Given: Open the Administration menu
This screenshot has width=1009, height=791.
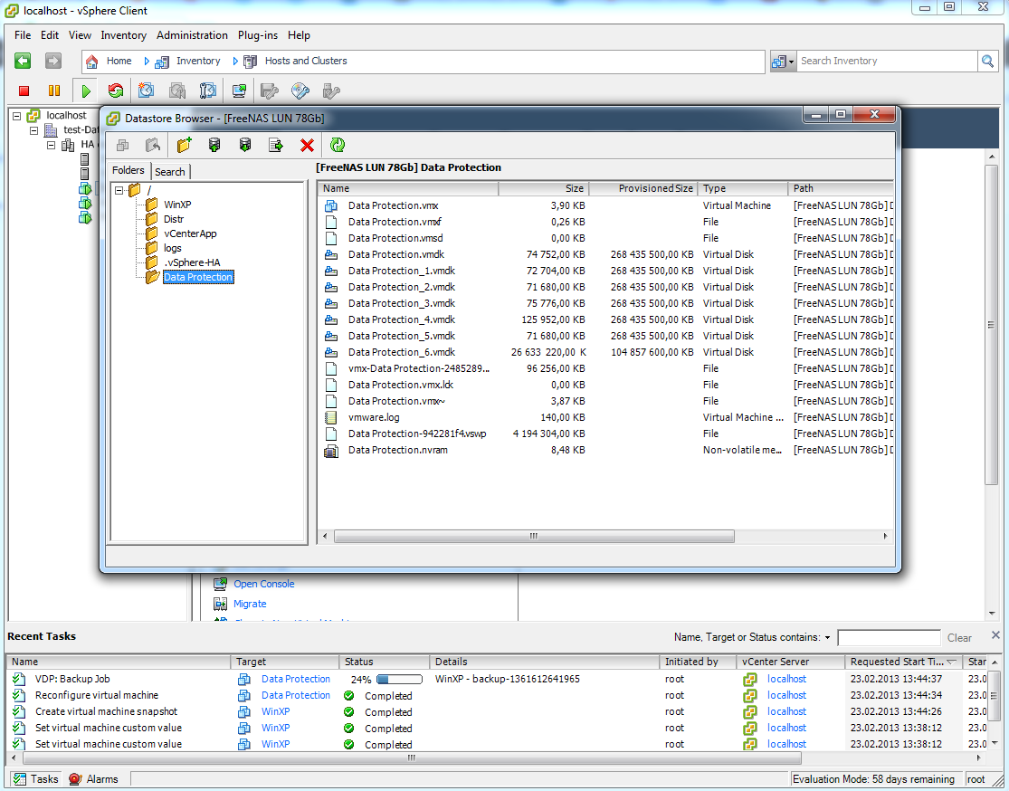Looking at the screenshot, I should [x=192, y=35].
